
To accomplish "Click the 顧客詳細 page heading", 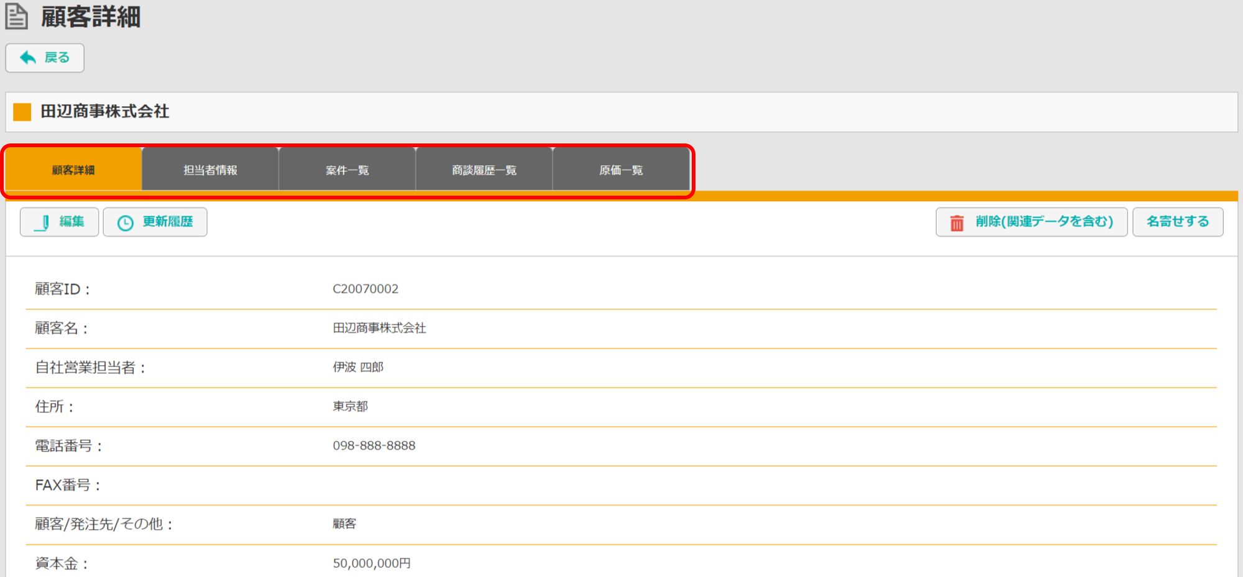I will (x=91, y=17).
